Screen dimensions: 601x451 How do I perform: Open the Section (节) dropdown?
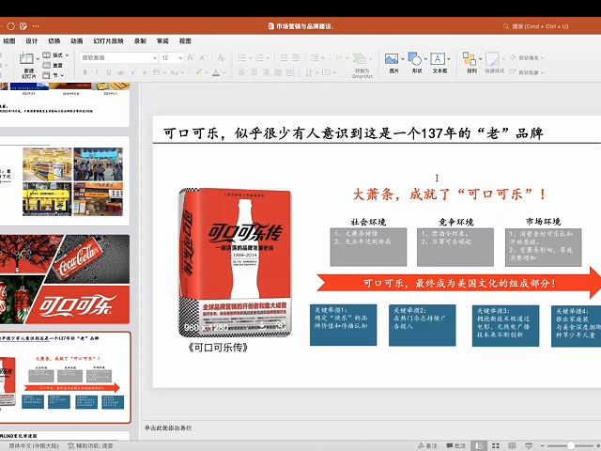(x=54, y=75)
